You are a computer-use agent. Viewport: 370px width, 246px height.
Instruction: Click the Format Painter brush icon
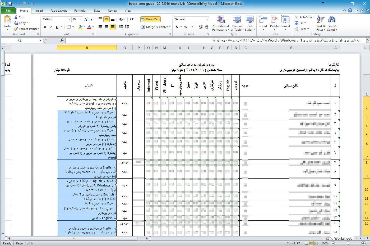[16, 29]
